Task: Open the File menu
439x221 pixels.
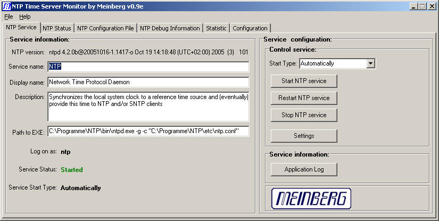Action: point(9,17)
